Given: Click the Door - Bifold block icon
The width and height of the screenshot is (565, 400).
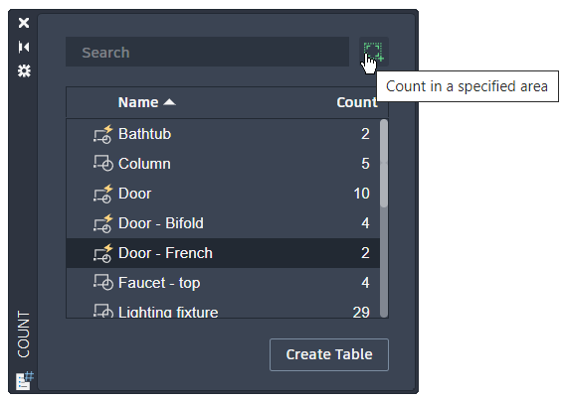Looking at the screenshot, I should pos(103,223).
